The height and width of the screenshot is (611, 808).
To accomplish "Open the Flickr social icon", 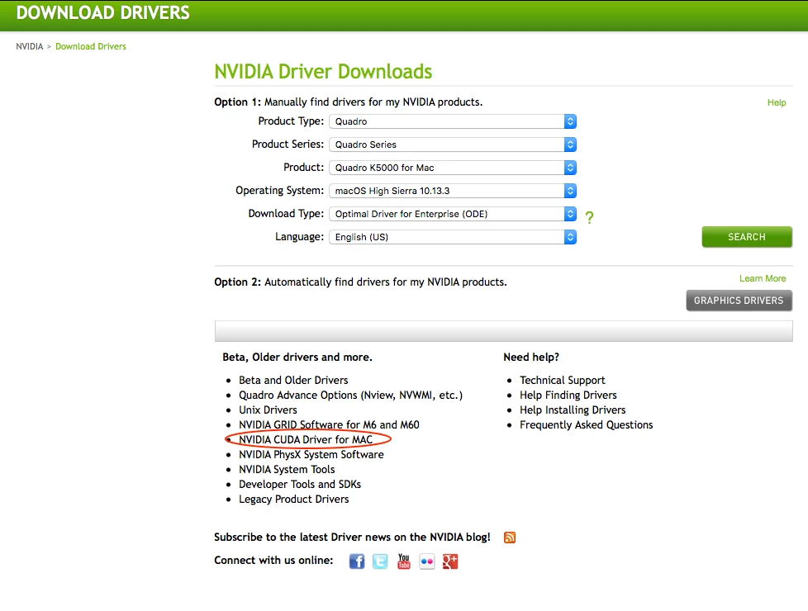I will [x=427, y=561].
